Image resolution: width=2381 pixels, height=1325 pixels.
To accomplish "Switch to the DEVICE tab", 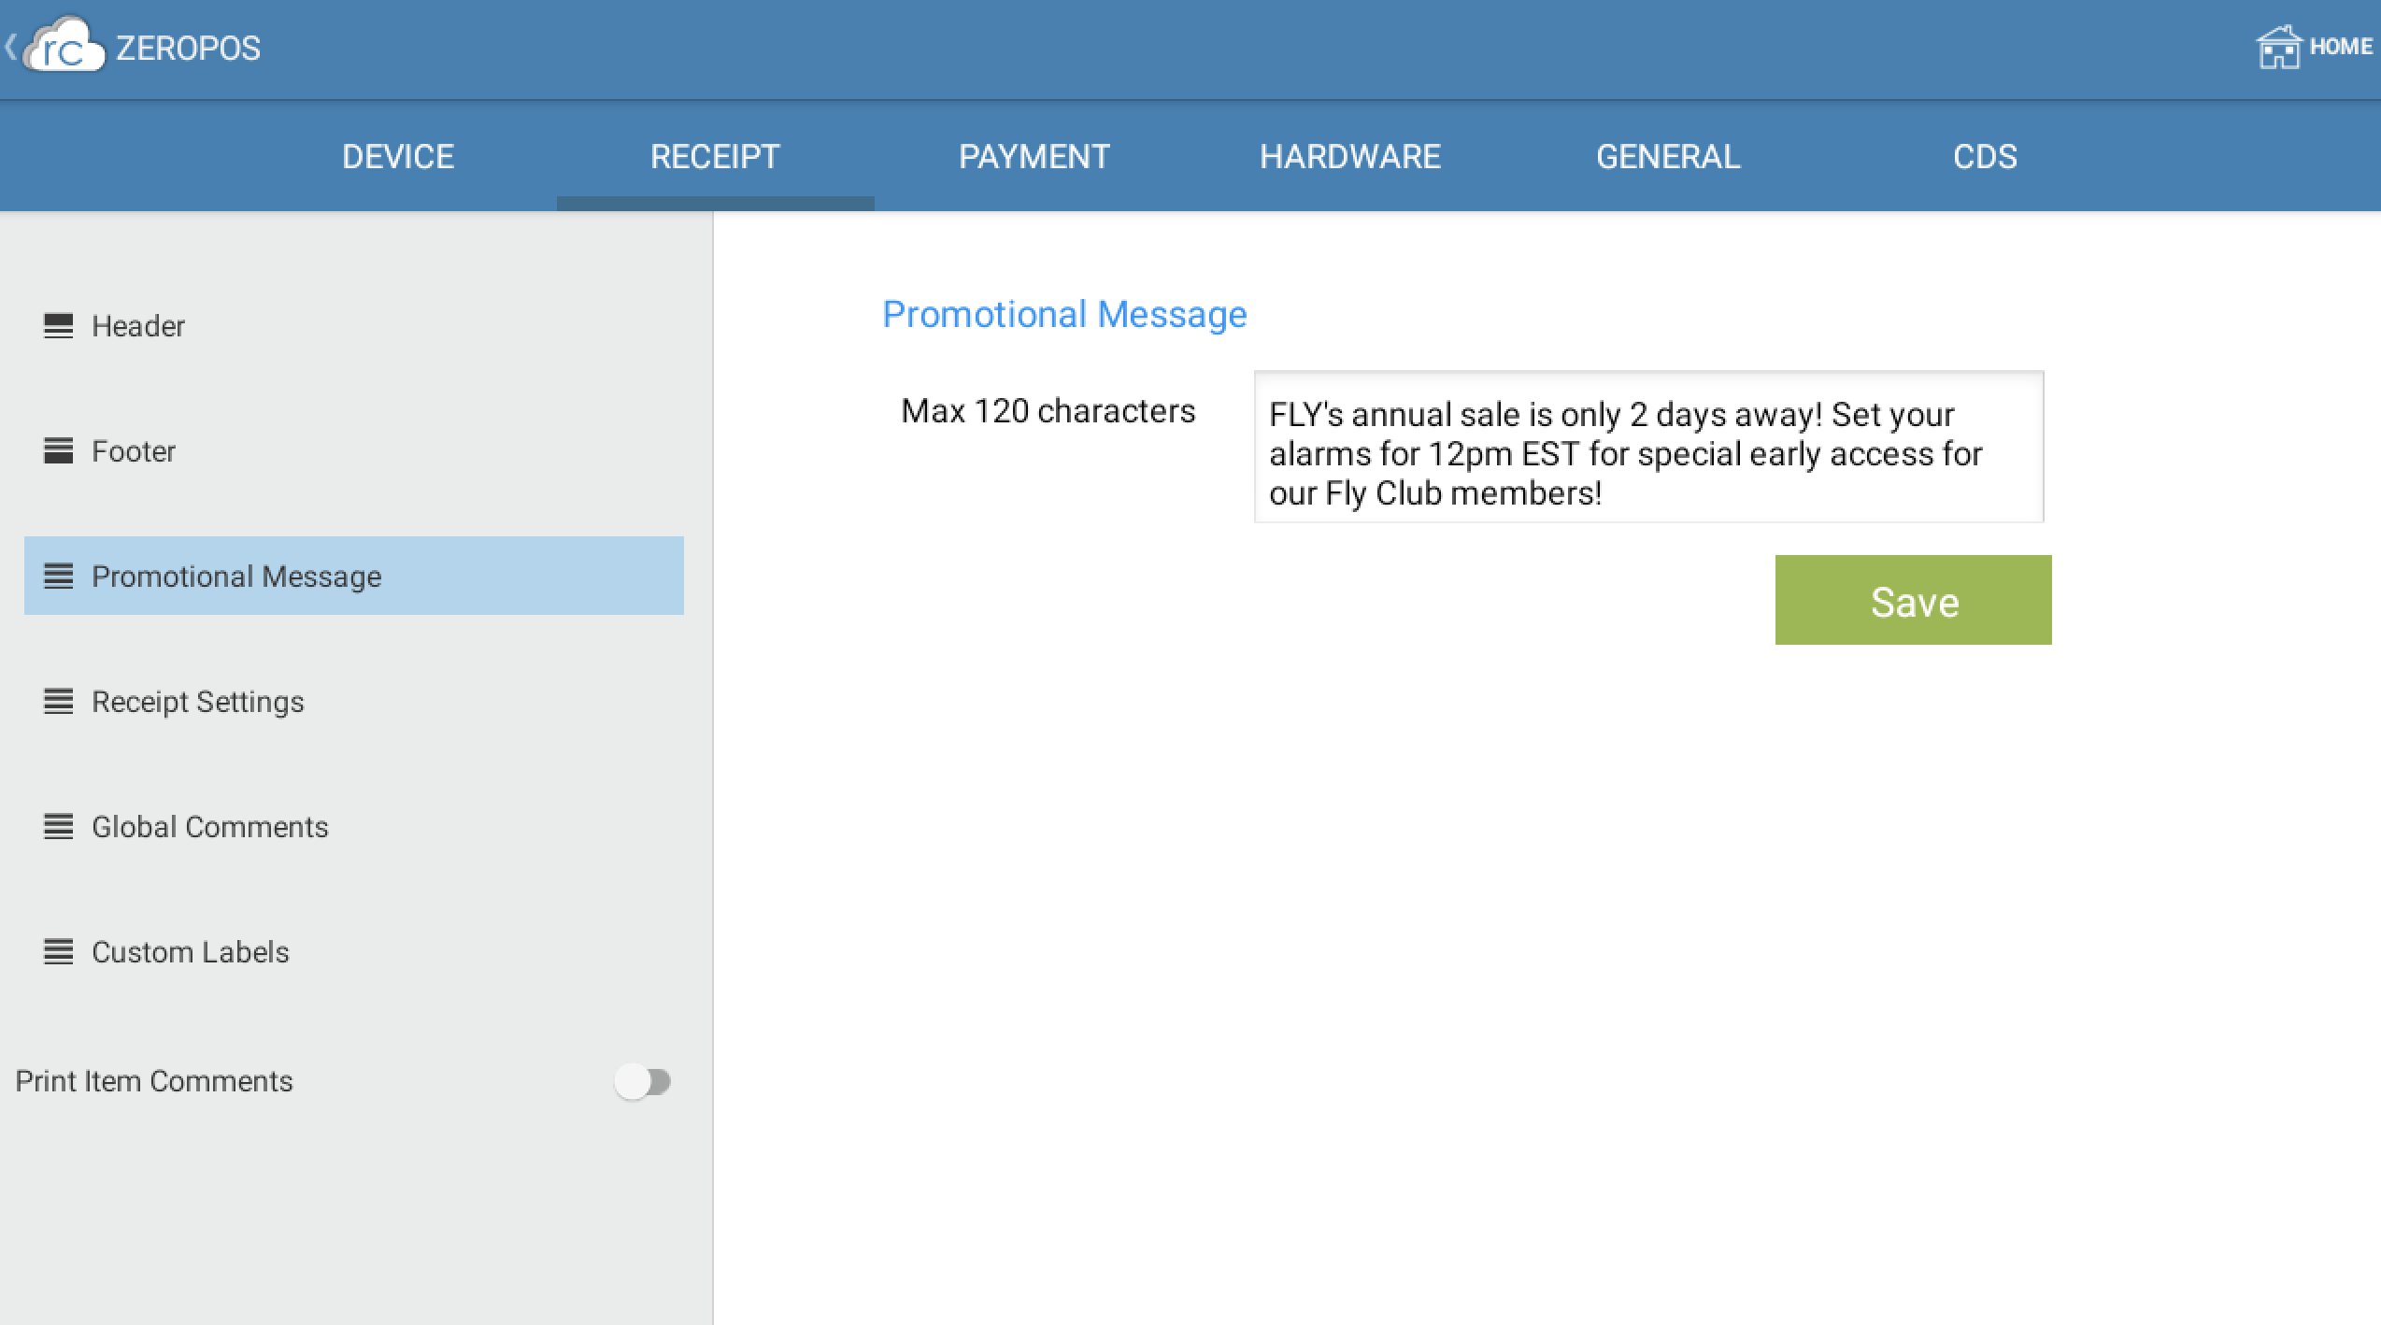I will [x=398, y=156].
